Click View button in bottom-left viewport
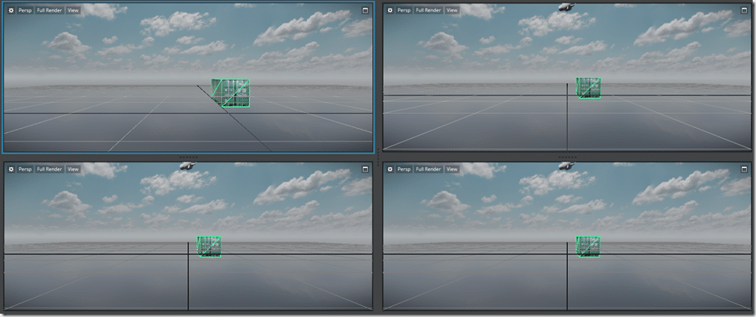756x317 pixels. tap(73, 169)
